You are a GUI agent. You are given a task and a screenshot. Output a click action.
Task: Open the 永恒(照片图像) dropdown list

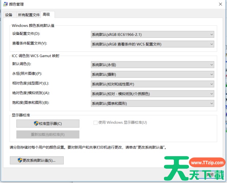[152, 74]
